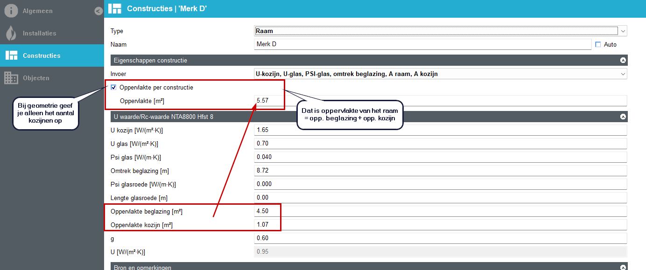646x270 pixels.
Task: Click the Objecten building icon
Action: pos(11,78)
